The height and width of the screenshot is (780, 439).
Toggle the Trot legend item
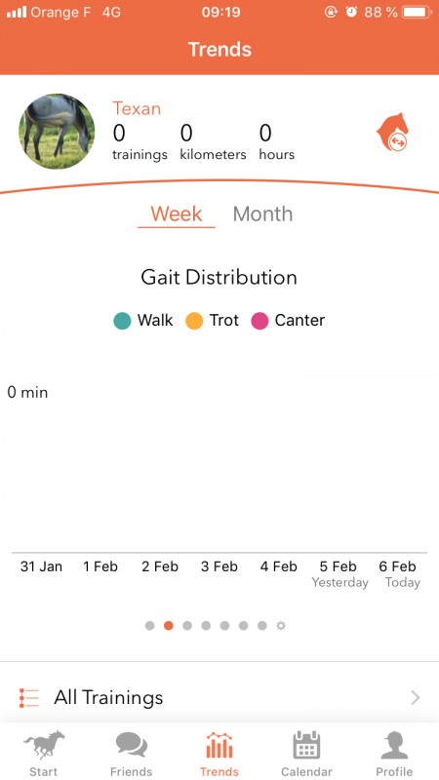(x=212, y=321)
